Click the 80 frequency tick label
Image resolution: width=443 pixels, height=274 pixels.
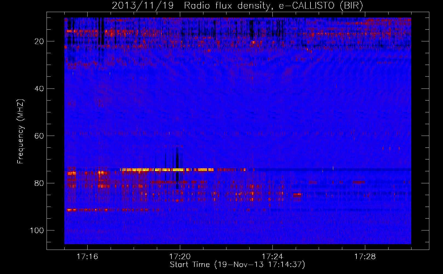pos(39,183)
